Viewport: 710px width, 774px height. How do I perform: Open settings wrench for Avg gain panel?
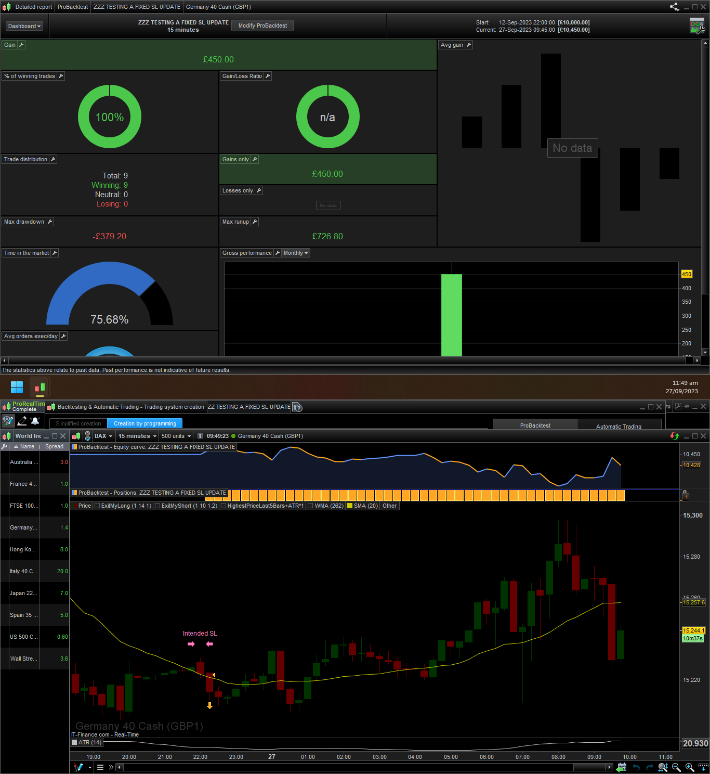click(x=469, y=45)
